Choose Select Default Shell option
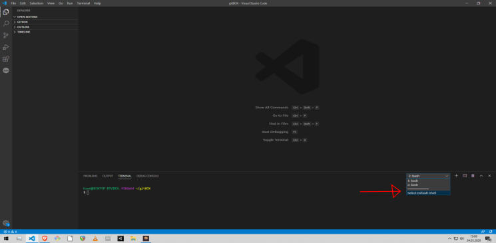This screenshot has width=496, height=243. 428,193
